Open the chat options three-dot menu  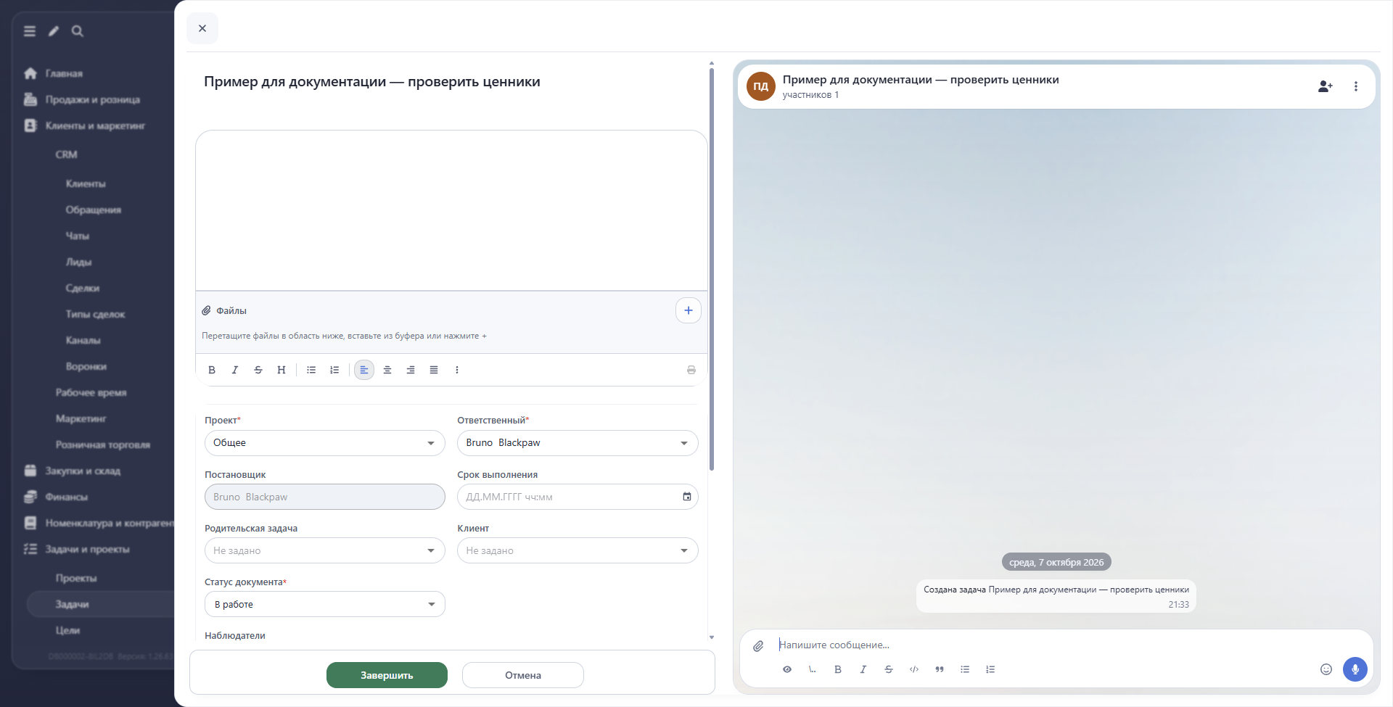[1356, 86]
